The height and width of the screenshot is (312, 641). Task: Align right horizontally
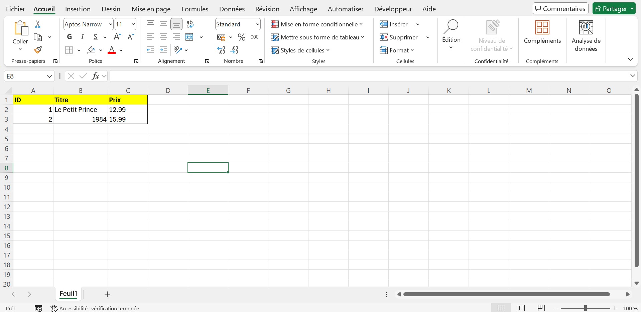(176, 37)
